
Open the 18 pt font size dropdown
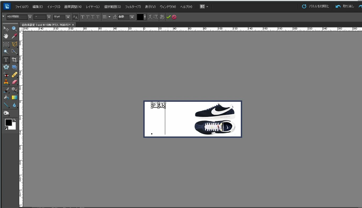pos(68,17)
